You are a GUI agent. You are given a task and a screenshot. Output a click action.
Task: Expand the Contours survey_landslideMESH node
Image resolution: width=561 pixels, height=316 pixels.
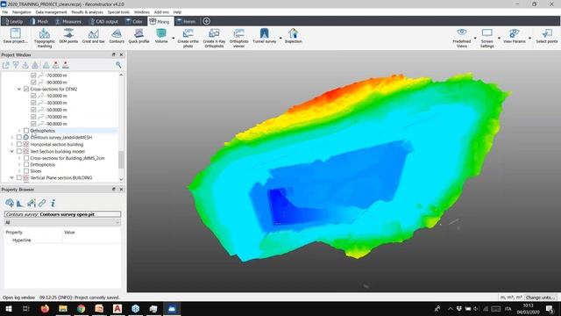point(11,137)
